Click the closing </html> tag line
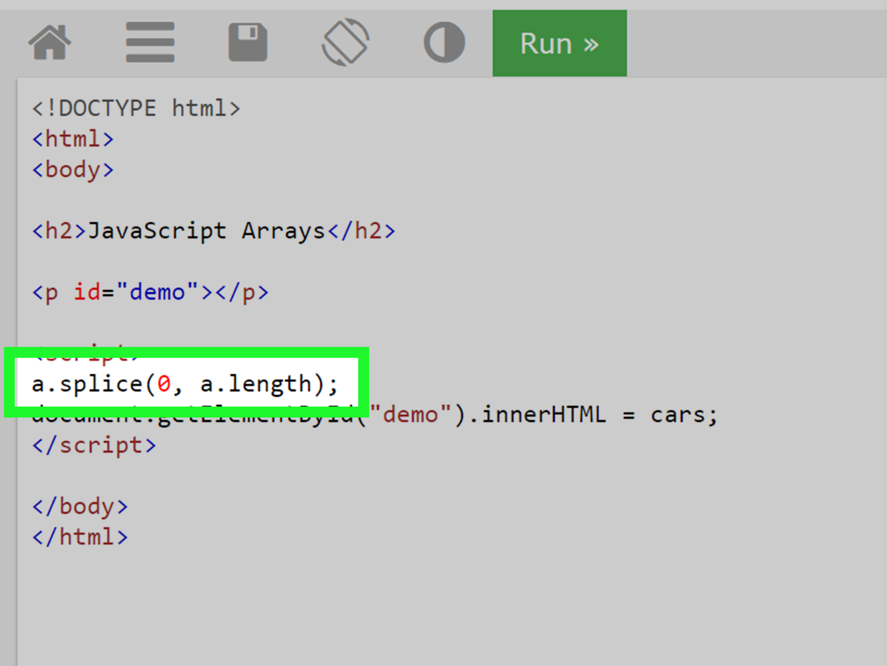The image size is (887, 666). tap(80, 537)
